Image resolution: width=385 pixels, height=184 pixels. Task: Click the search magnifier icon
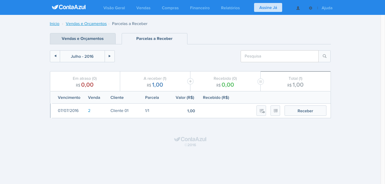coord(325,56)
